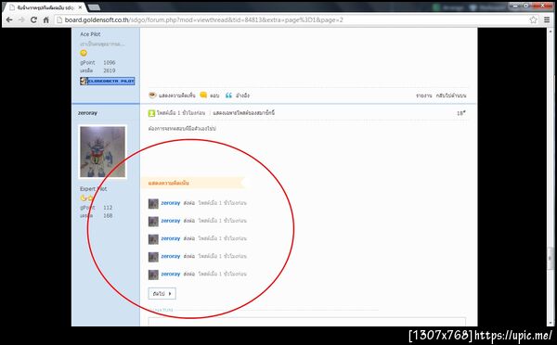Viewport: 557px width, 345px height.
Task: Go back using the browser back arrow
Action: point(9,19)
